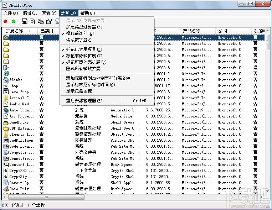Click the vertical scrollbar down arrow
This screenshot has height=210, width=272.
click(x=267, y=191)
